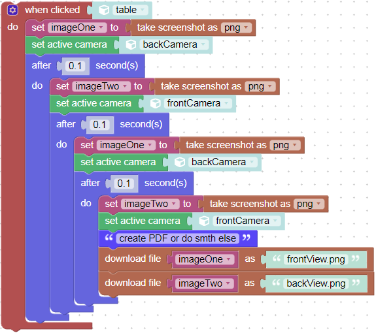Click the gear icon on when clicked block

pyautogui.click(x=12, y=10)
